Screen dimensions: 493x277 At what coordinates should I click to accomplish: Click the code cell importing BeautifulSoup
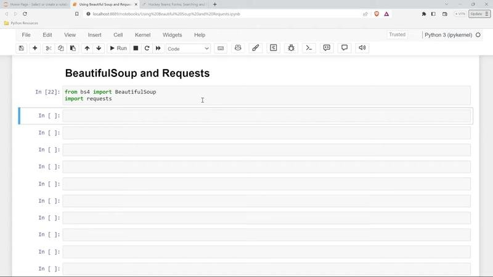click(x=266, y=95)
